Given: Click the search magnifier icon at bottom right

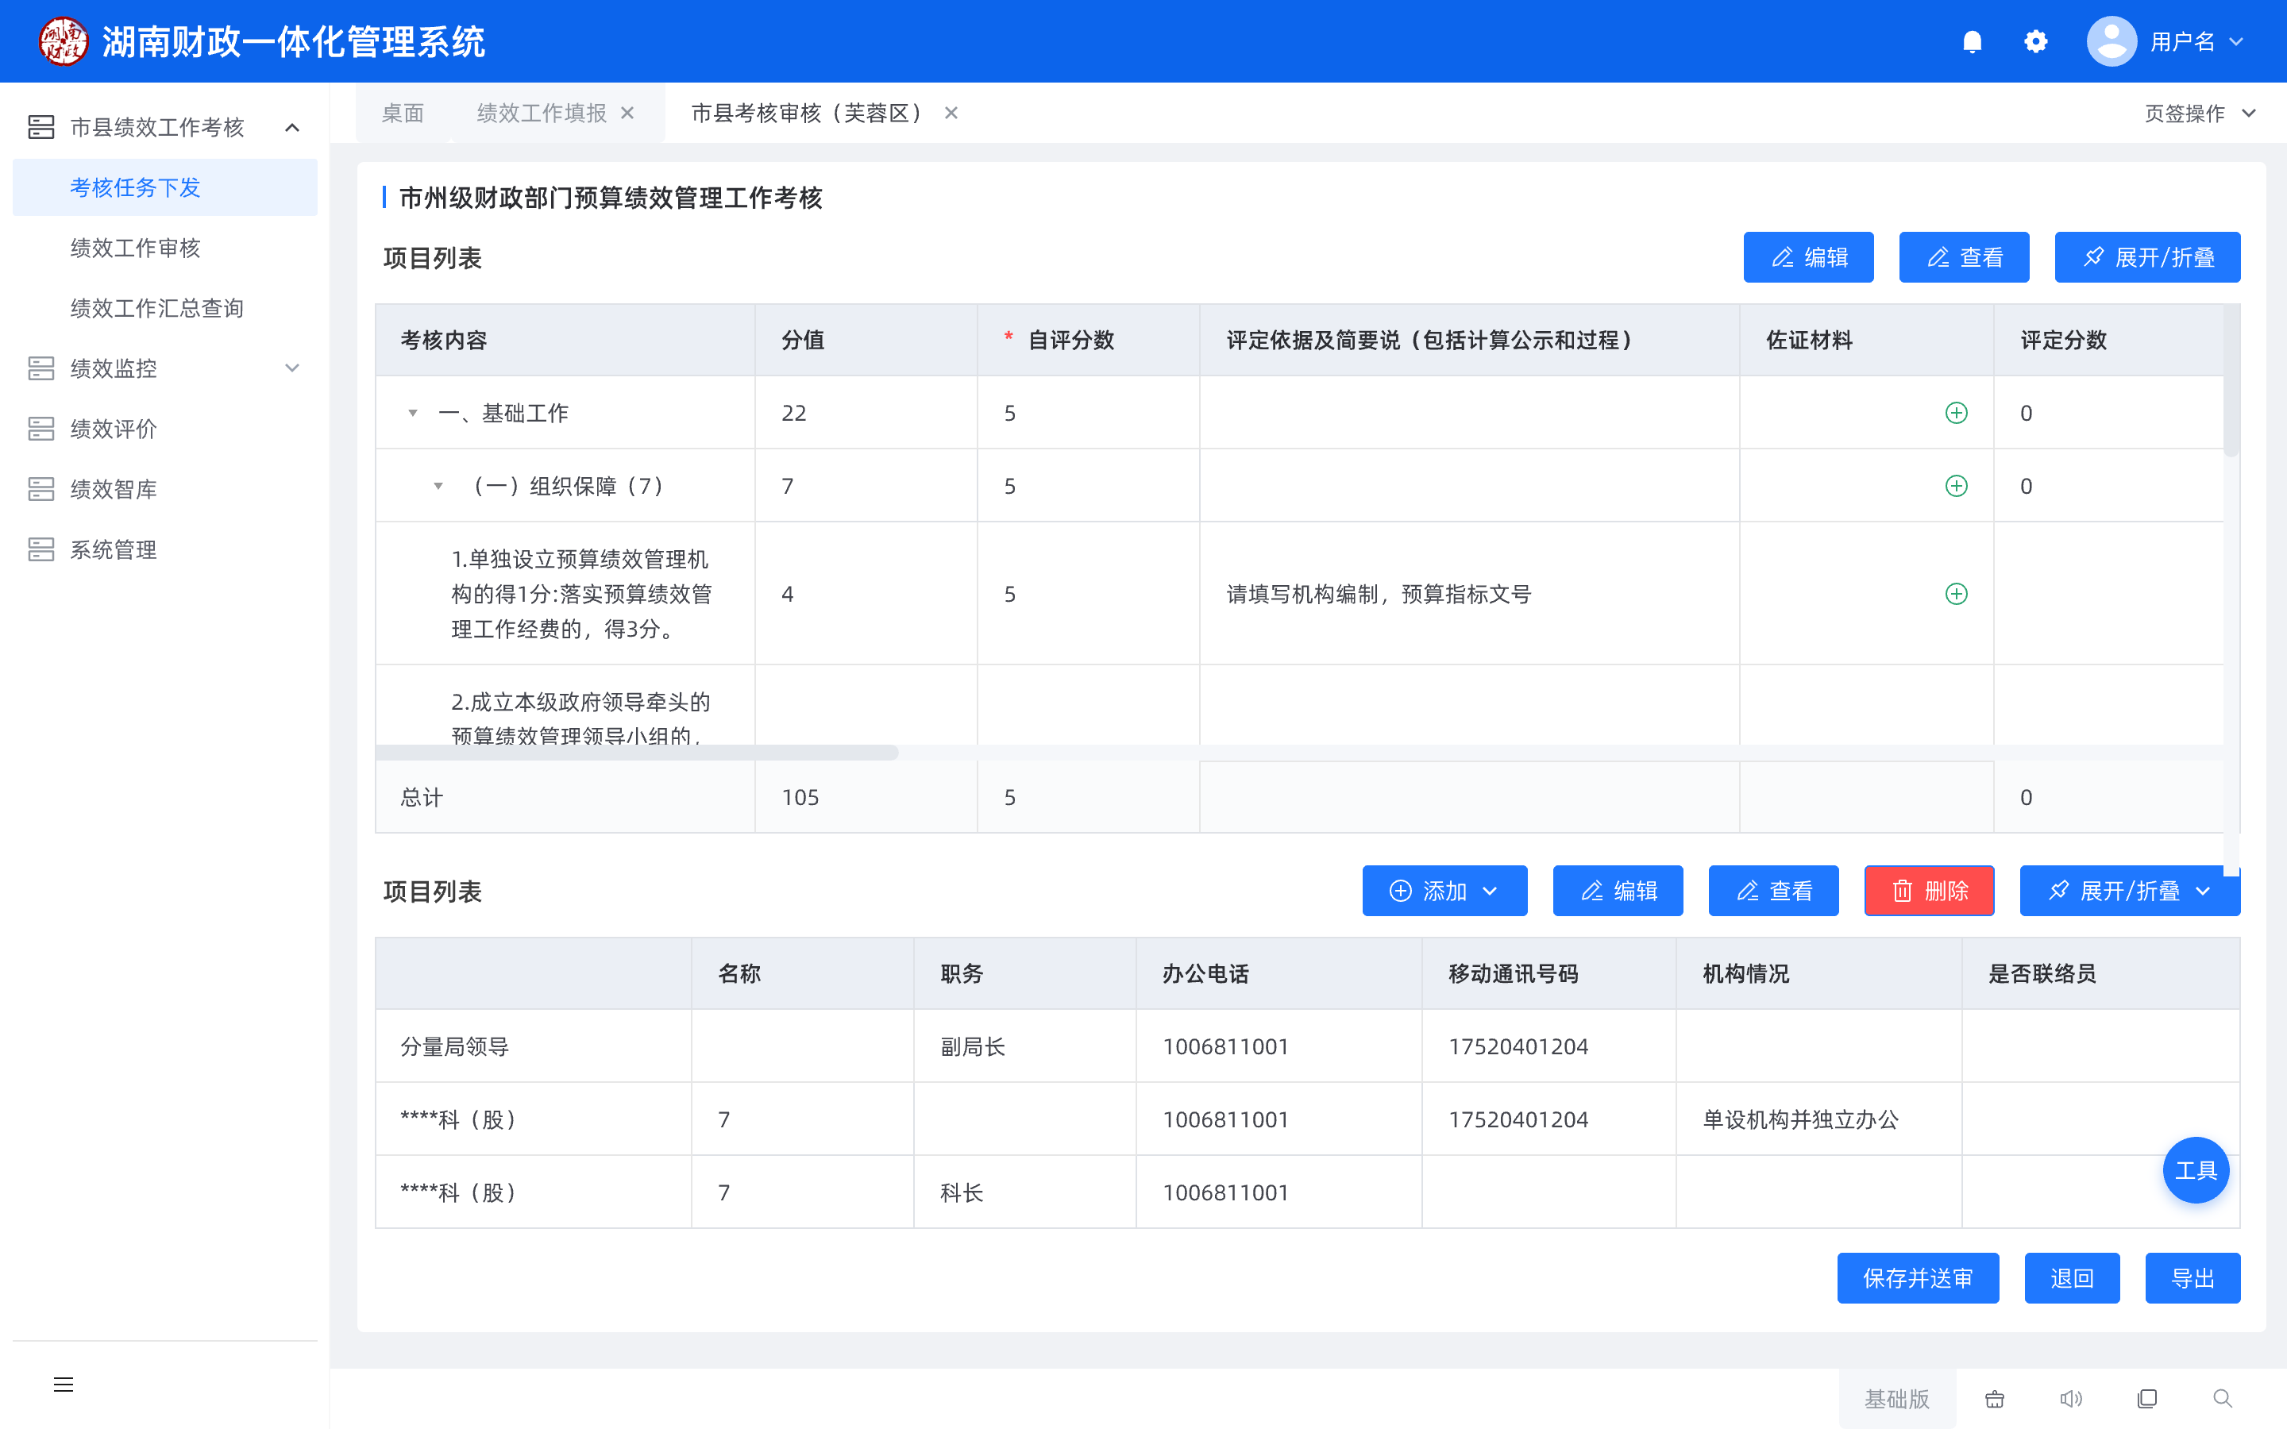Looking at the screenshot, I should 2223,1399.
